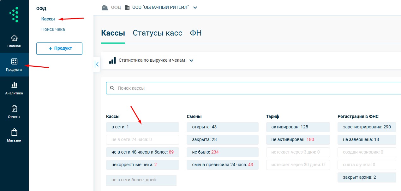Toggle the 'в сети: 1' filter

click(142, 127)
